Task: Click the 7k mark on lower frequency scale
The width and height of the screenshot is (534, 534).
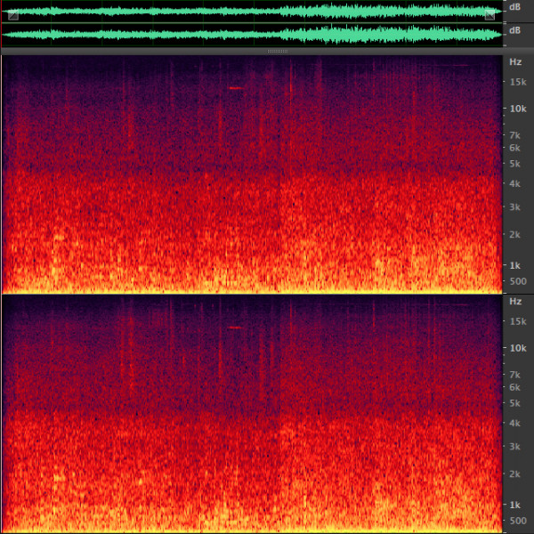Action: coord(515,375)
